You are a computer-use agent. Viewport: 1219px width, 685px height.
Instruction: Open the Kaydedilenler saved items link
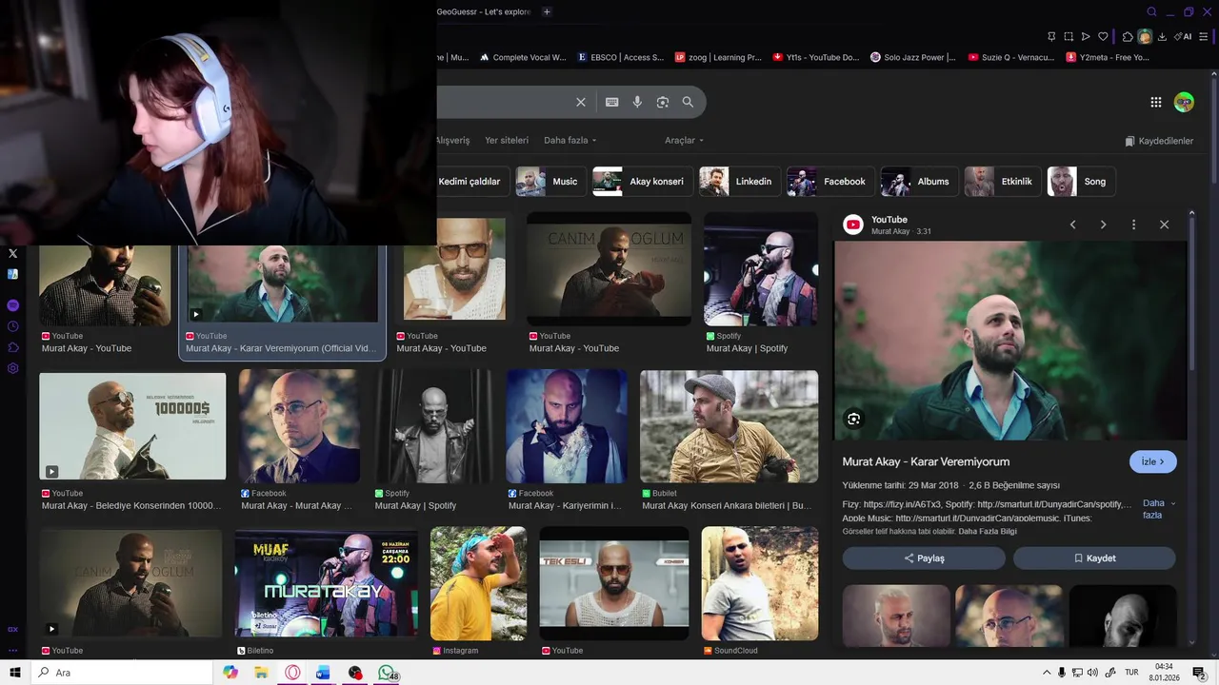(x=1159, y=141)
